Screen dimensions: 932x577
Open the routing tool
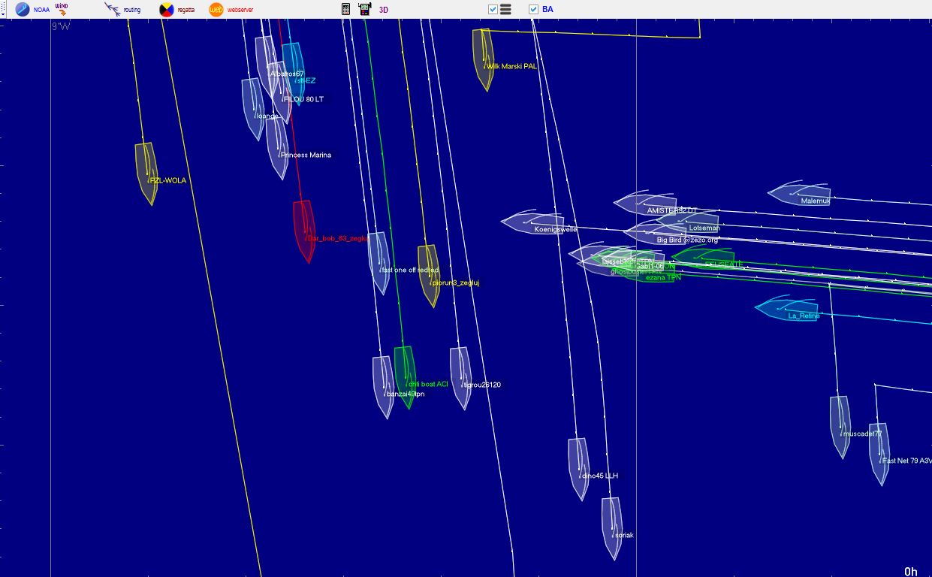coord(122,10)
